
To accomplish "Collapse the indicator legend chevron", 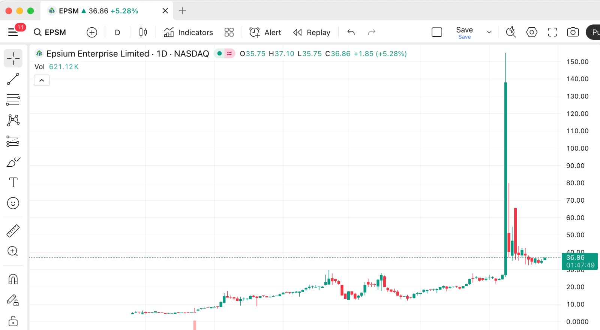I will coord(42,81).
